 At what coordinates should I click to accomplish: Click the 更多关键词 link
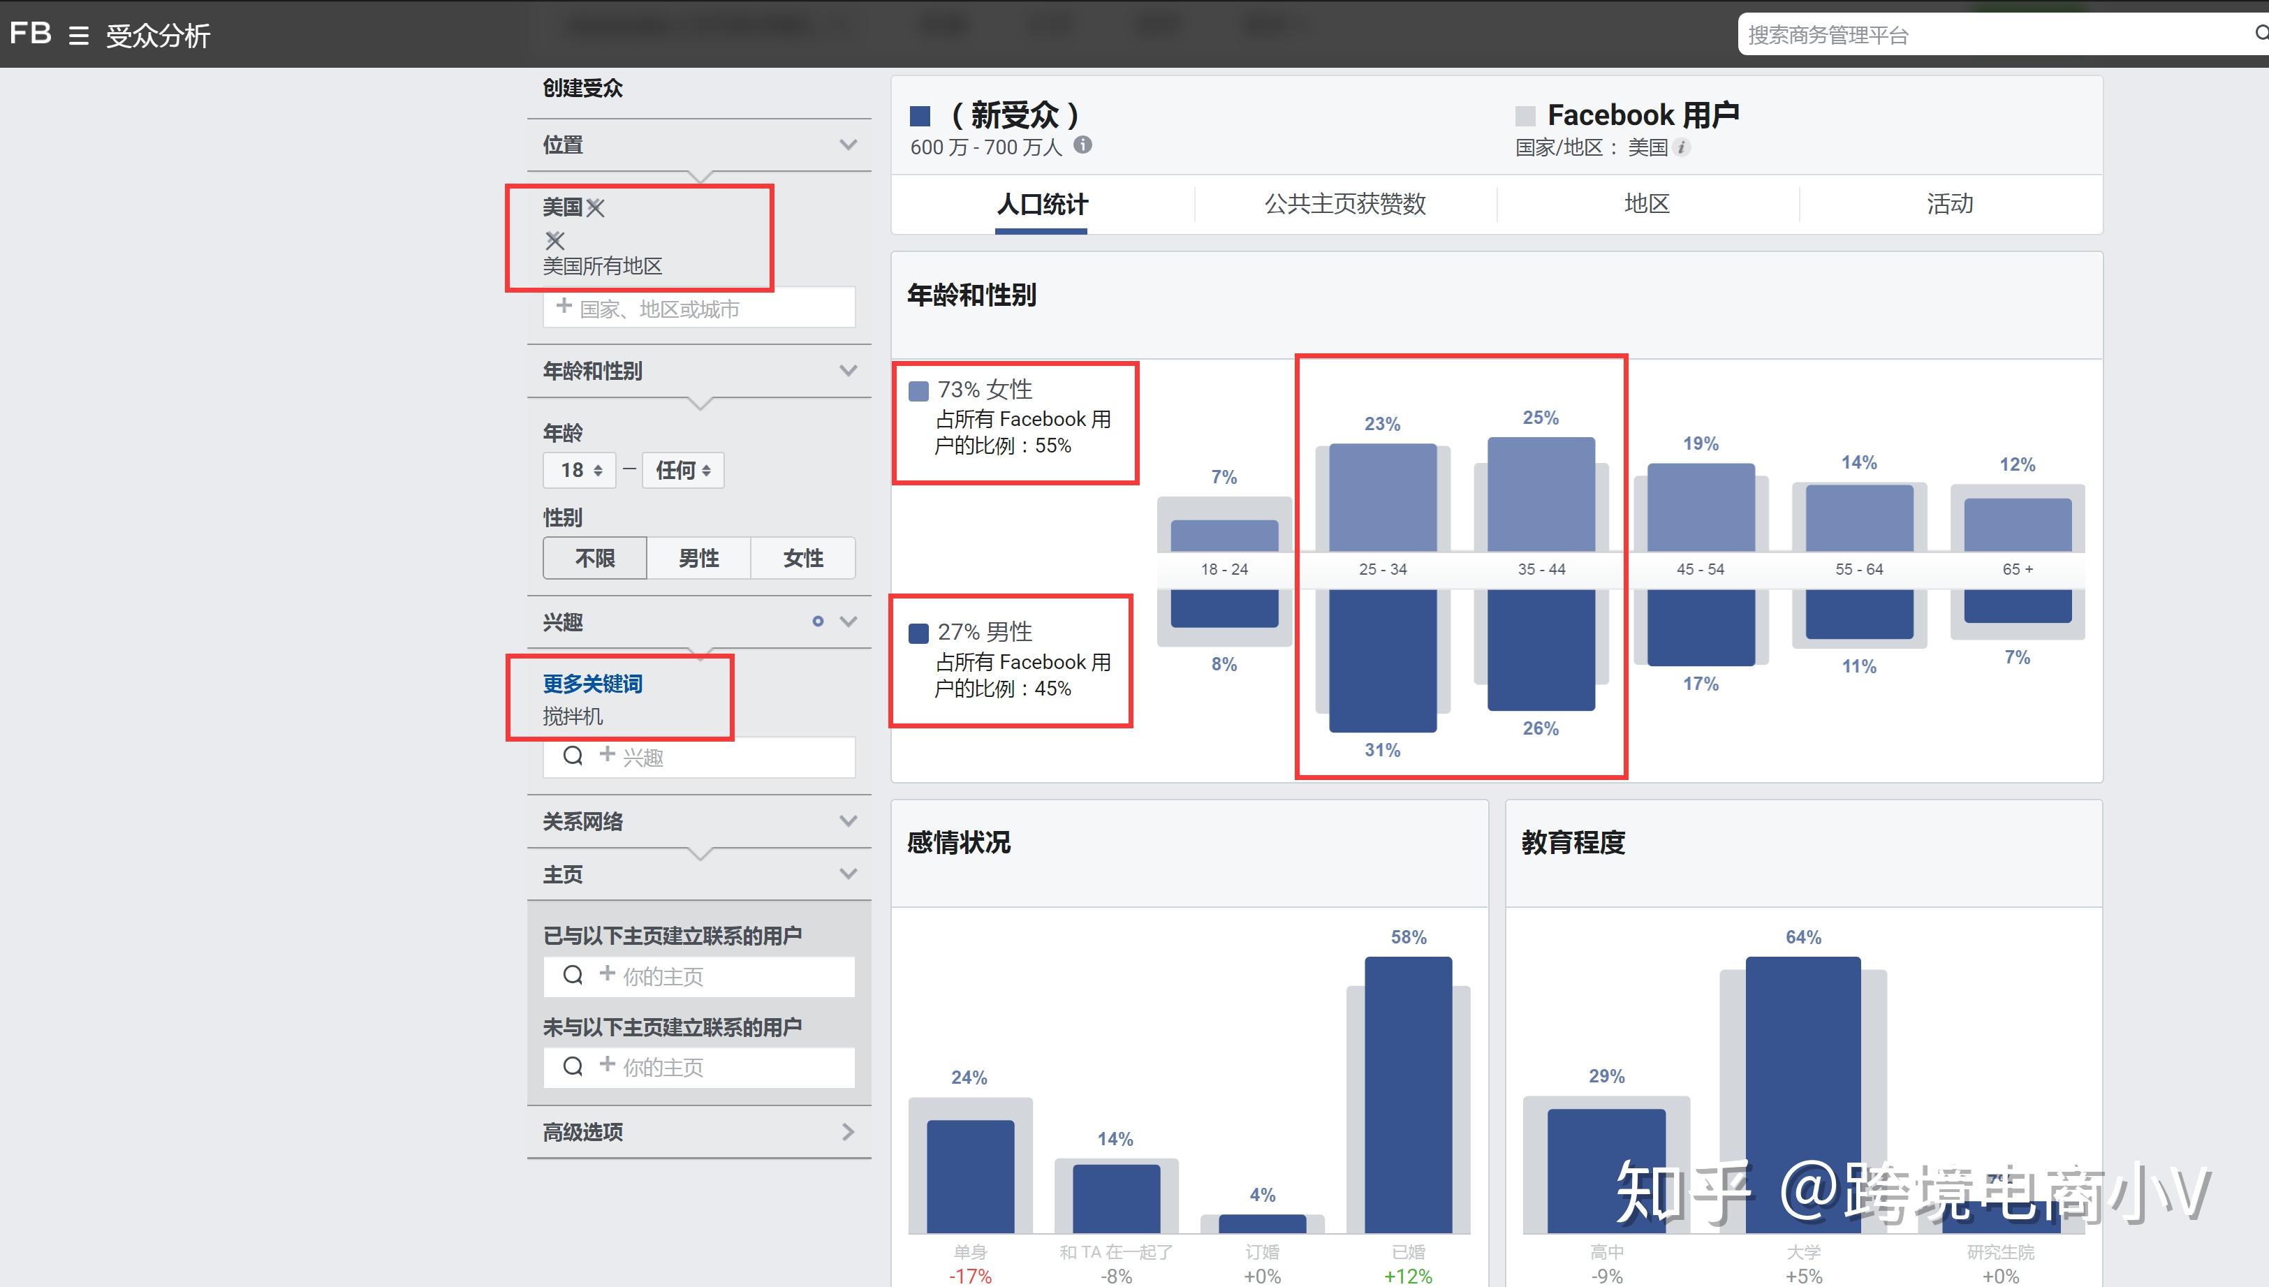point(592,683)
